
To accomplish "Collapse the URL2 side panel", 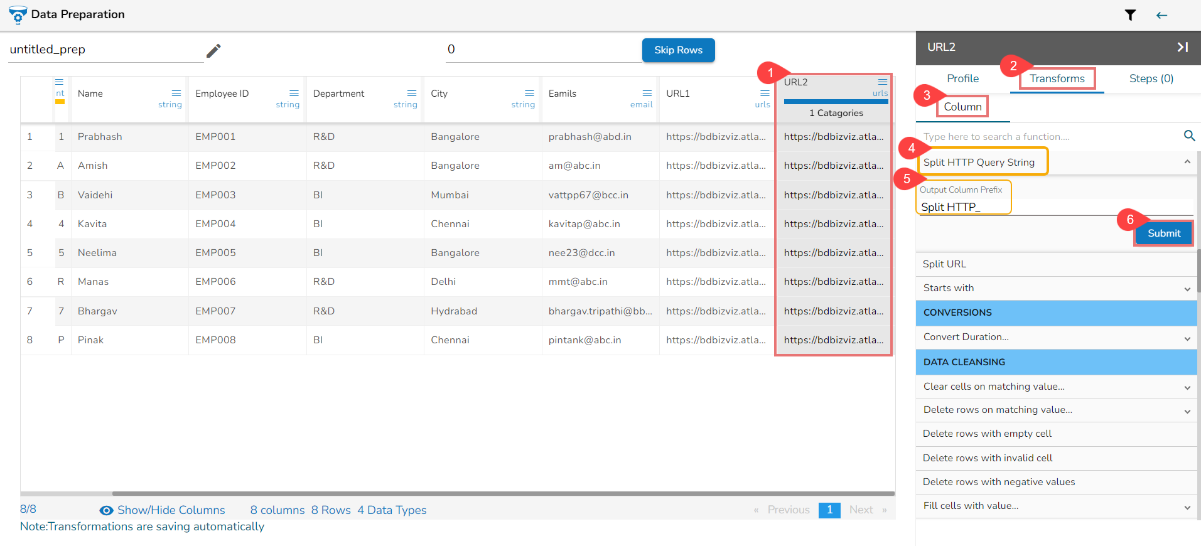I will (x=1182, y=47).
